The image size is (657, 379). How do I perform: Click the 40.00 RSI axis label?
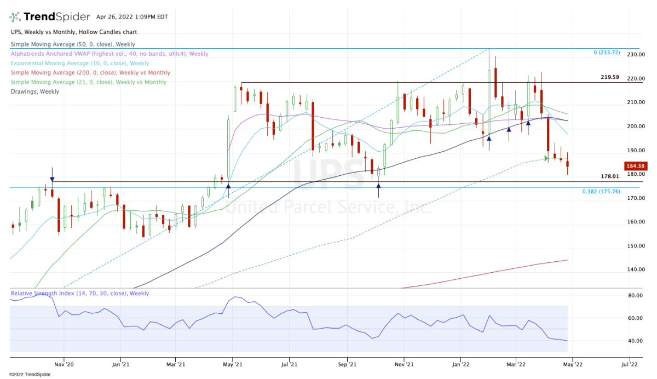636,341
